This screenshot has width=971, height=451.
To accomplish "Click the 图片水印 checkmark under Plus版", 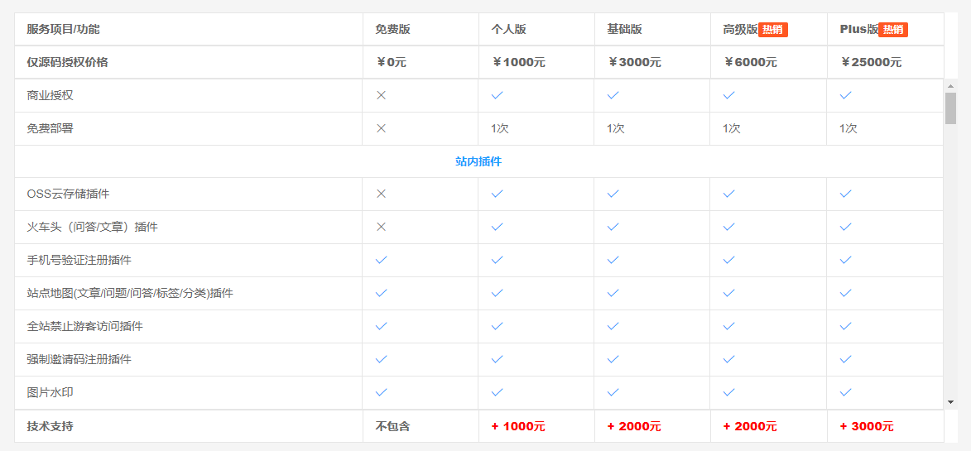I will (846, 392).
